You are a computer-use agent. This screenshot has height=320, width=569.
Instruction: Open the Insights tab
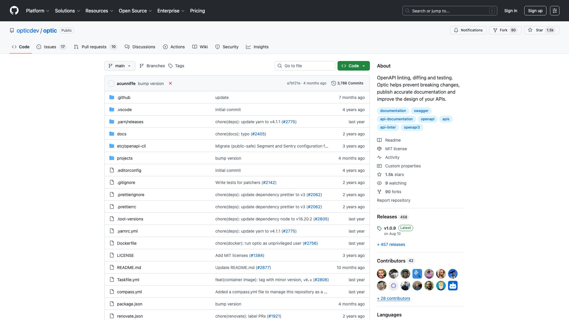click(257, 47)
